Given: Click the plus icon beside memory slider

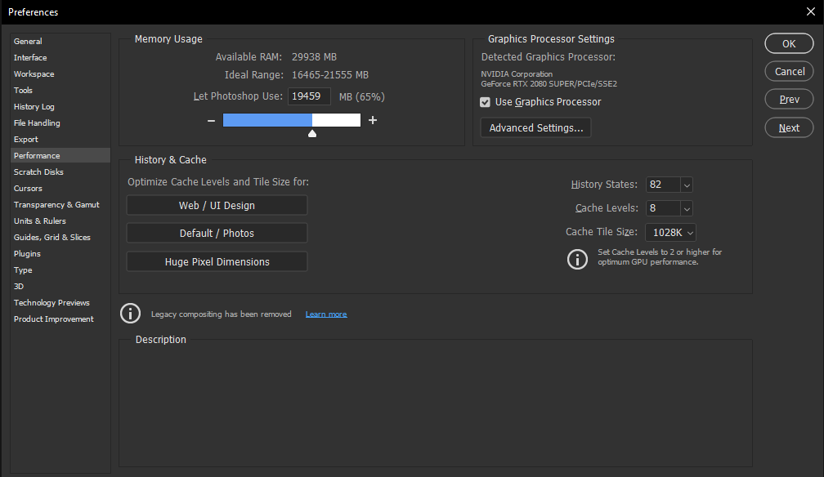Looking at the screenshot, I should [373, 120].
